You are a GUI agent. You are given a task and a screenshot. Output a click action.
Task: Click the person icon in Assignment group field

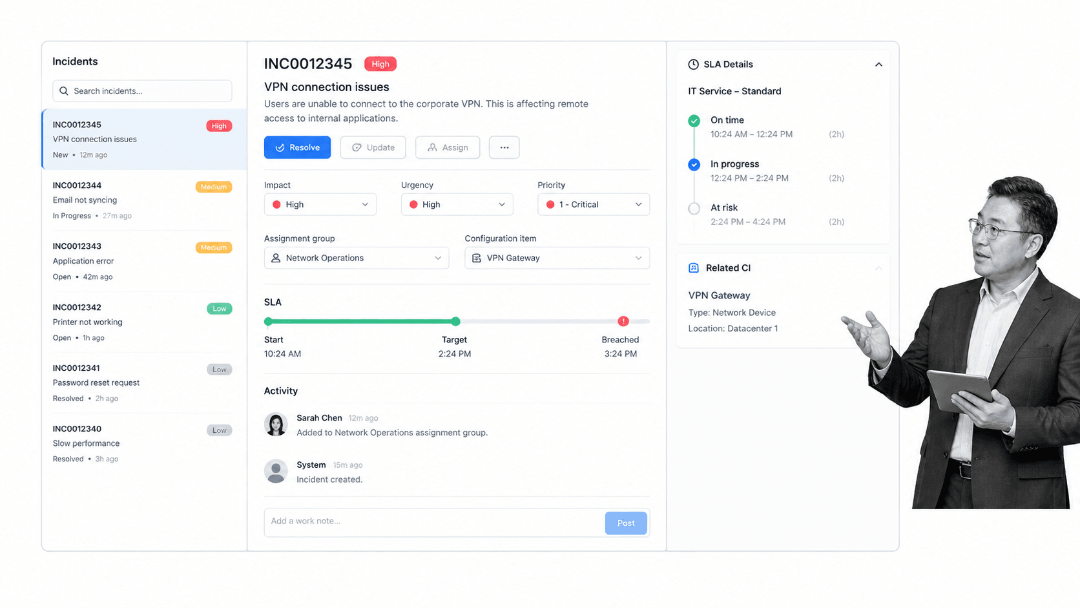(x=276, y=258)
